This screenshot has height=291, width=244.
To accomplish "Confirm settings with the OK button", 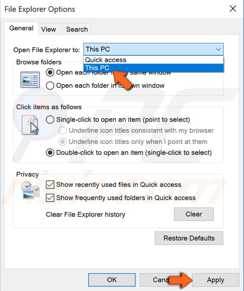I will [111, 280].
